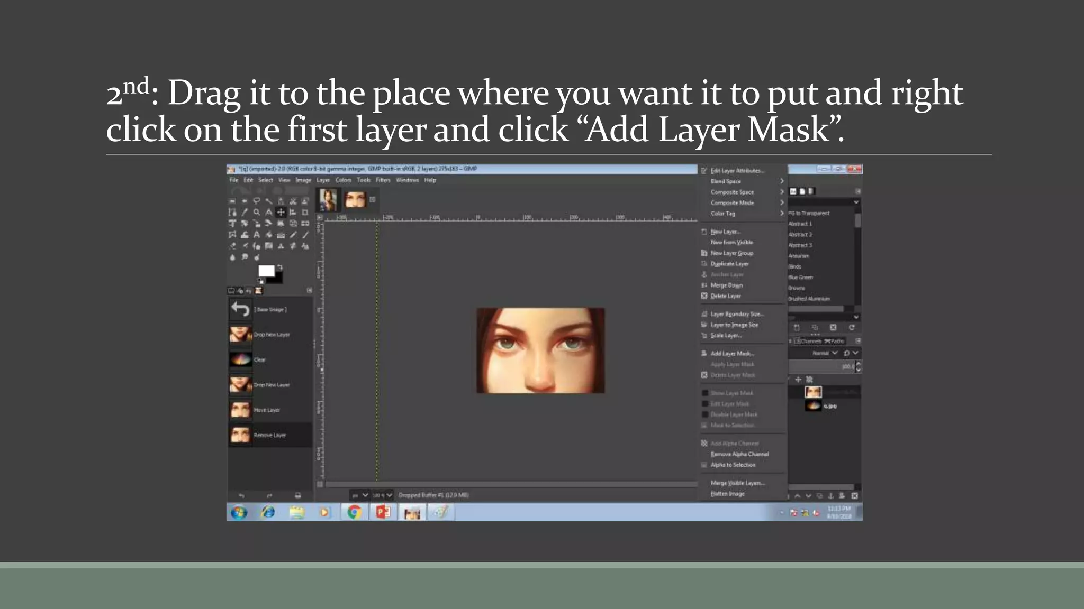Open the layer Mode Normal dropdown
The image size is (1084, 609).
(x=825, y=353)
